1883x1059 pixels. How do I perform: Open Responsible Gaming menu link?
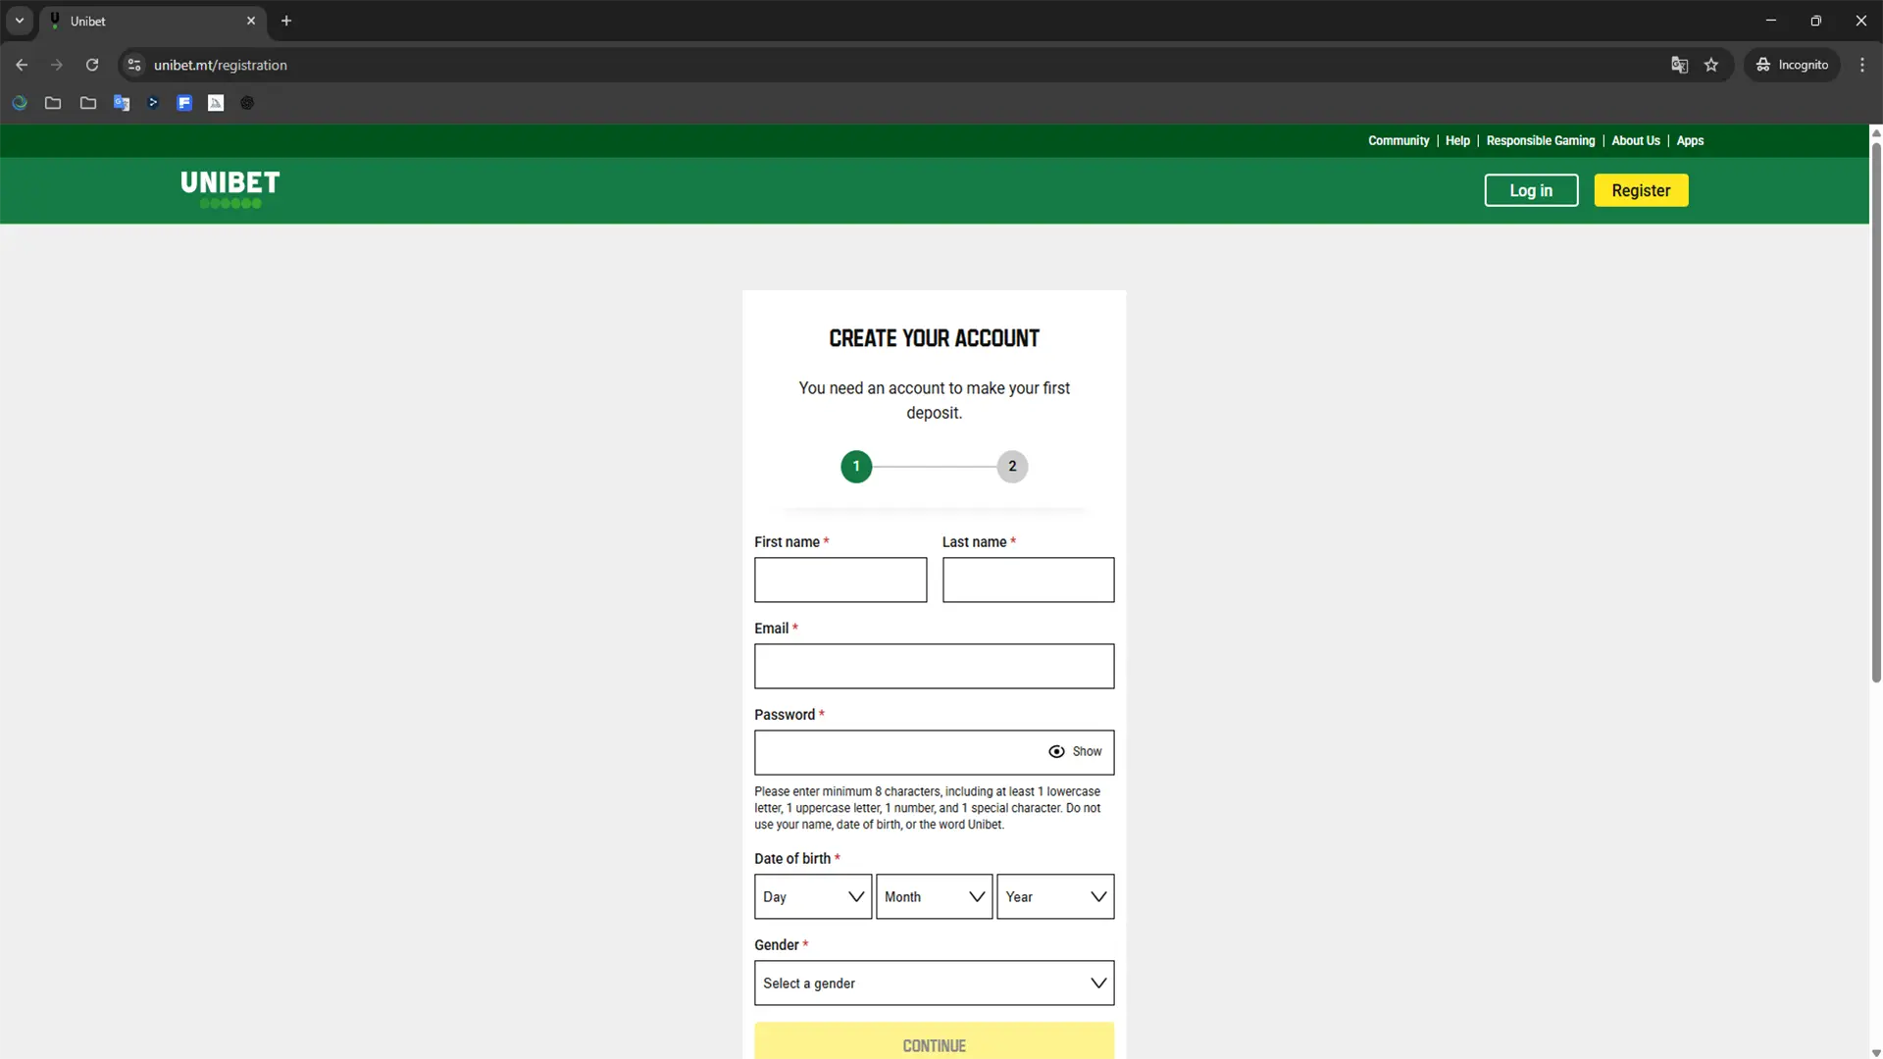point(1540,141)
